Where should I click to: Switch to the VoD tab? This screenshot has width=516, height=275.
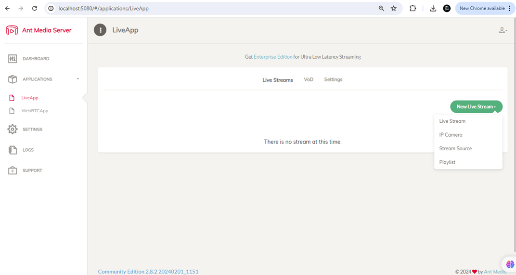click(x=309, y=79)
